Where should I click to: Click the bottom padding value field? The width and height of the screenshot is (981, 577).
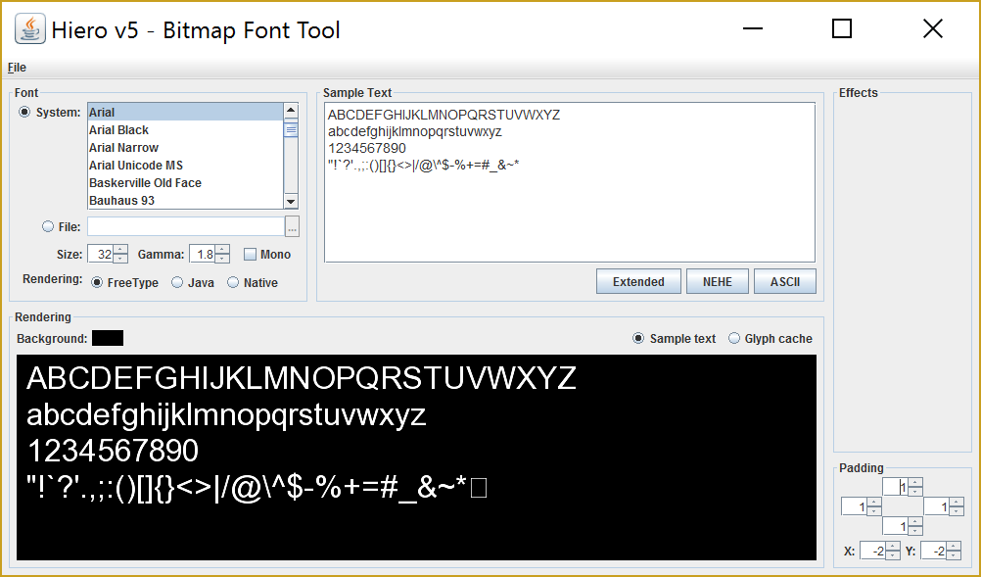tap(895, 526)
